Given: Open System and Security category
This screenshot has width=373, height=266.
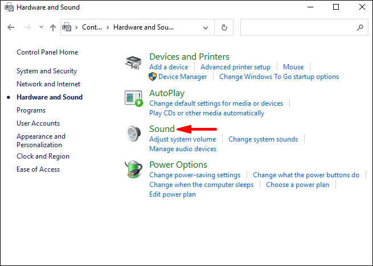Looking at the screenshot, I should tap(47, 71).
